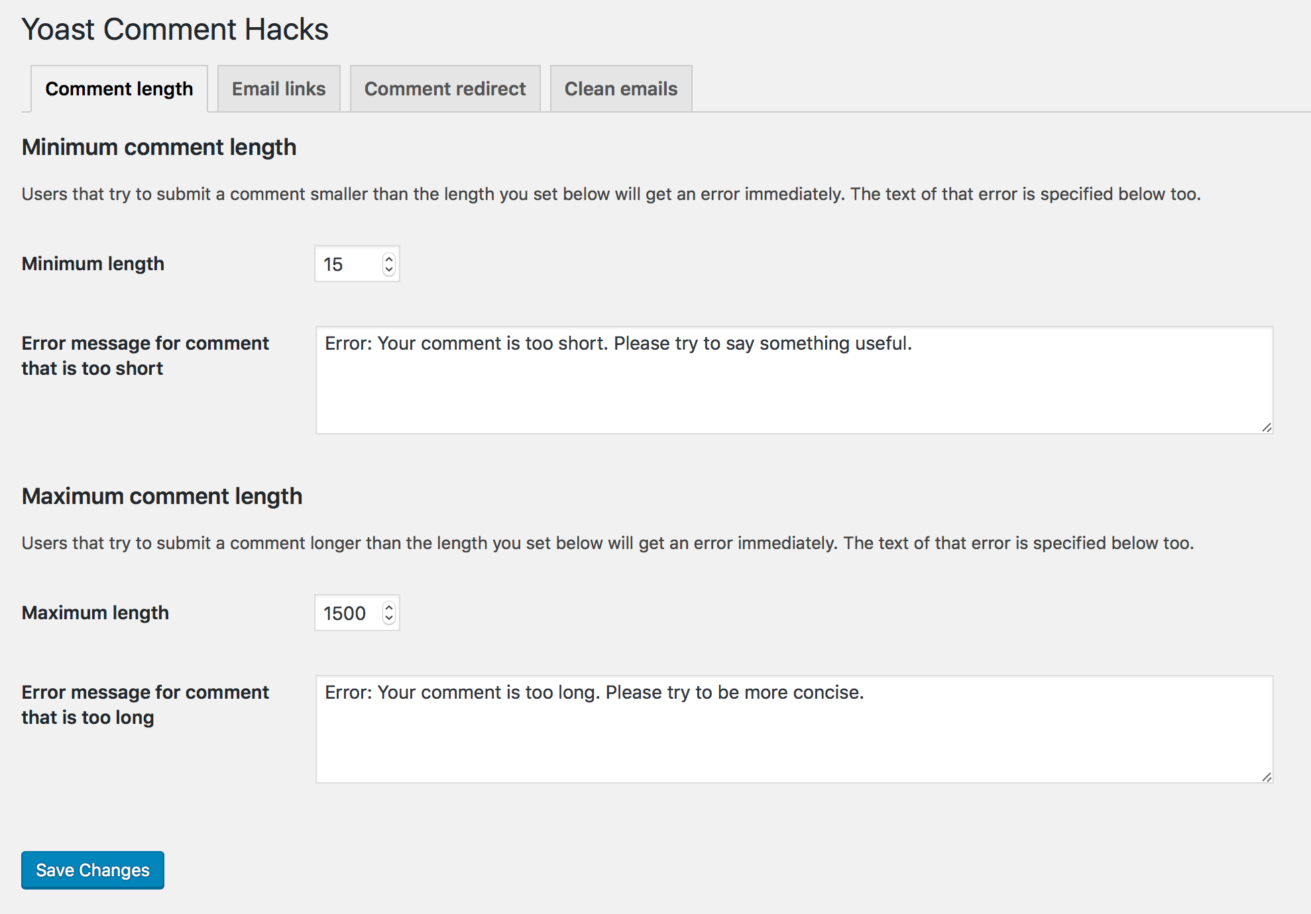Click the Yoast Comment Hacks page title

click(x=175, y=29)
